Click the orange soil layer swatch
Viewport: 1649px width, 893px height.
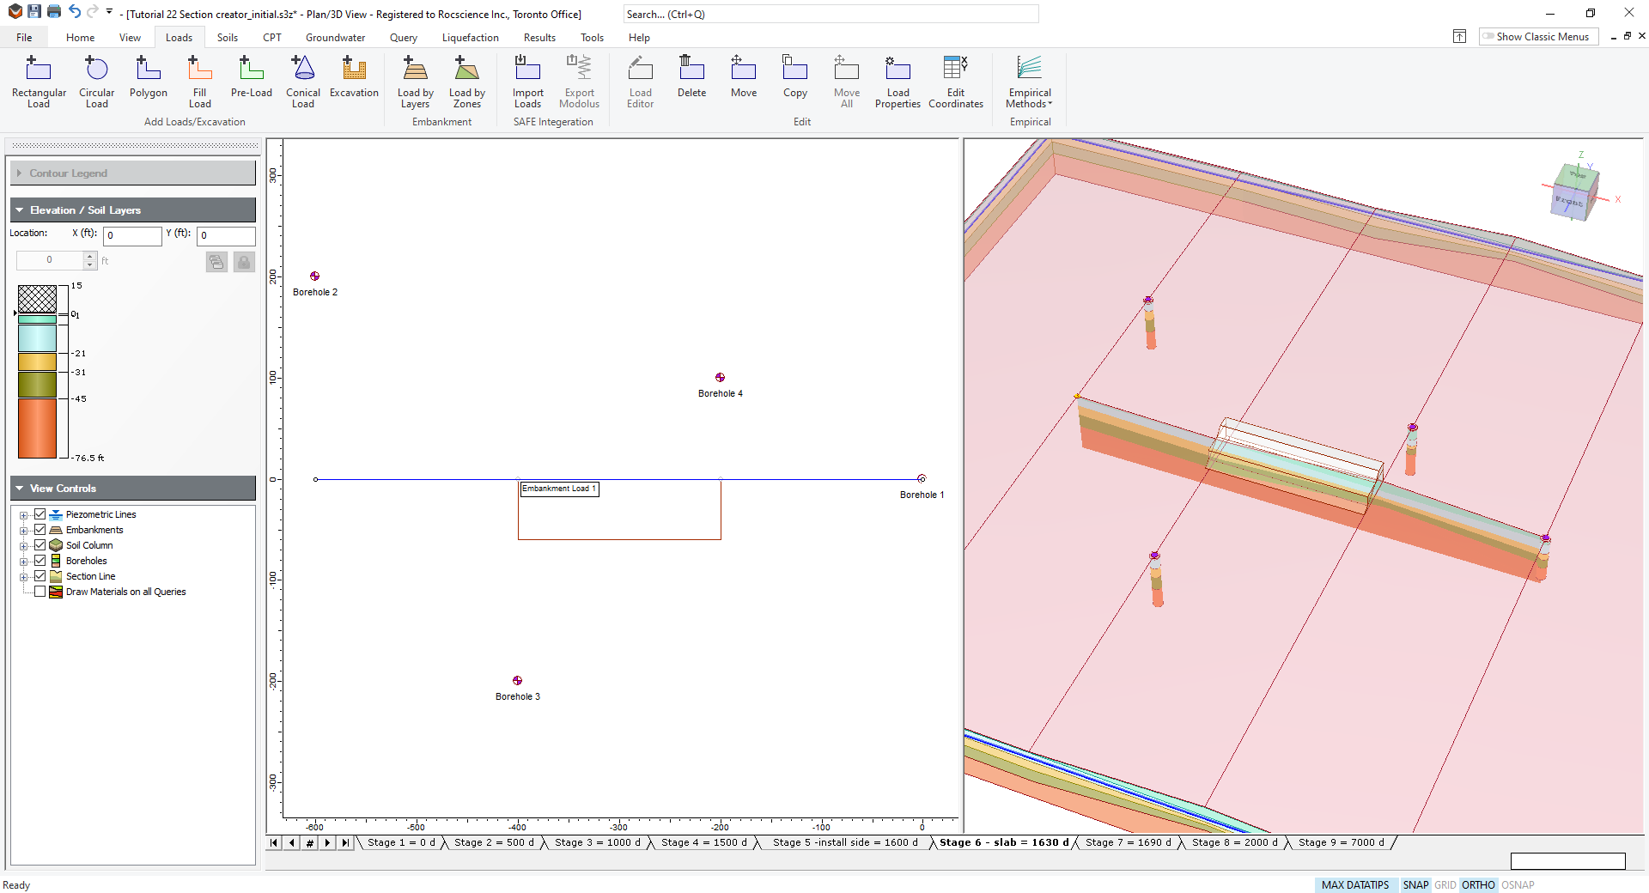pyautogui.click(x=37, y=428)
